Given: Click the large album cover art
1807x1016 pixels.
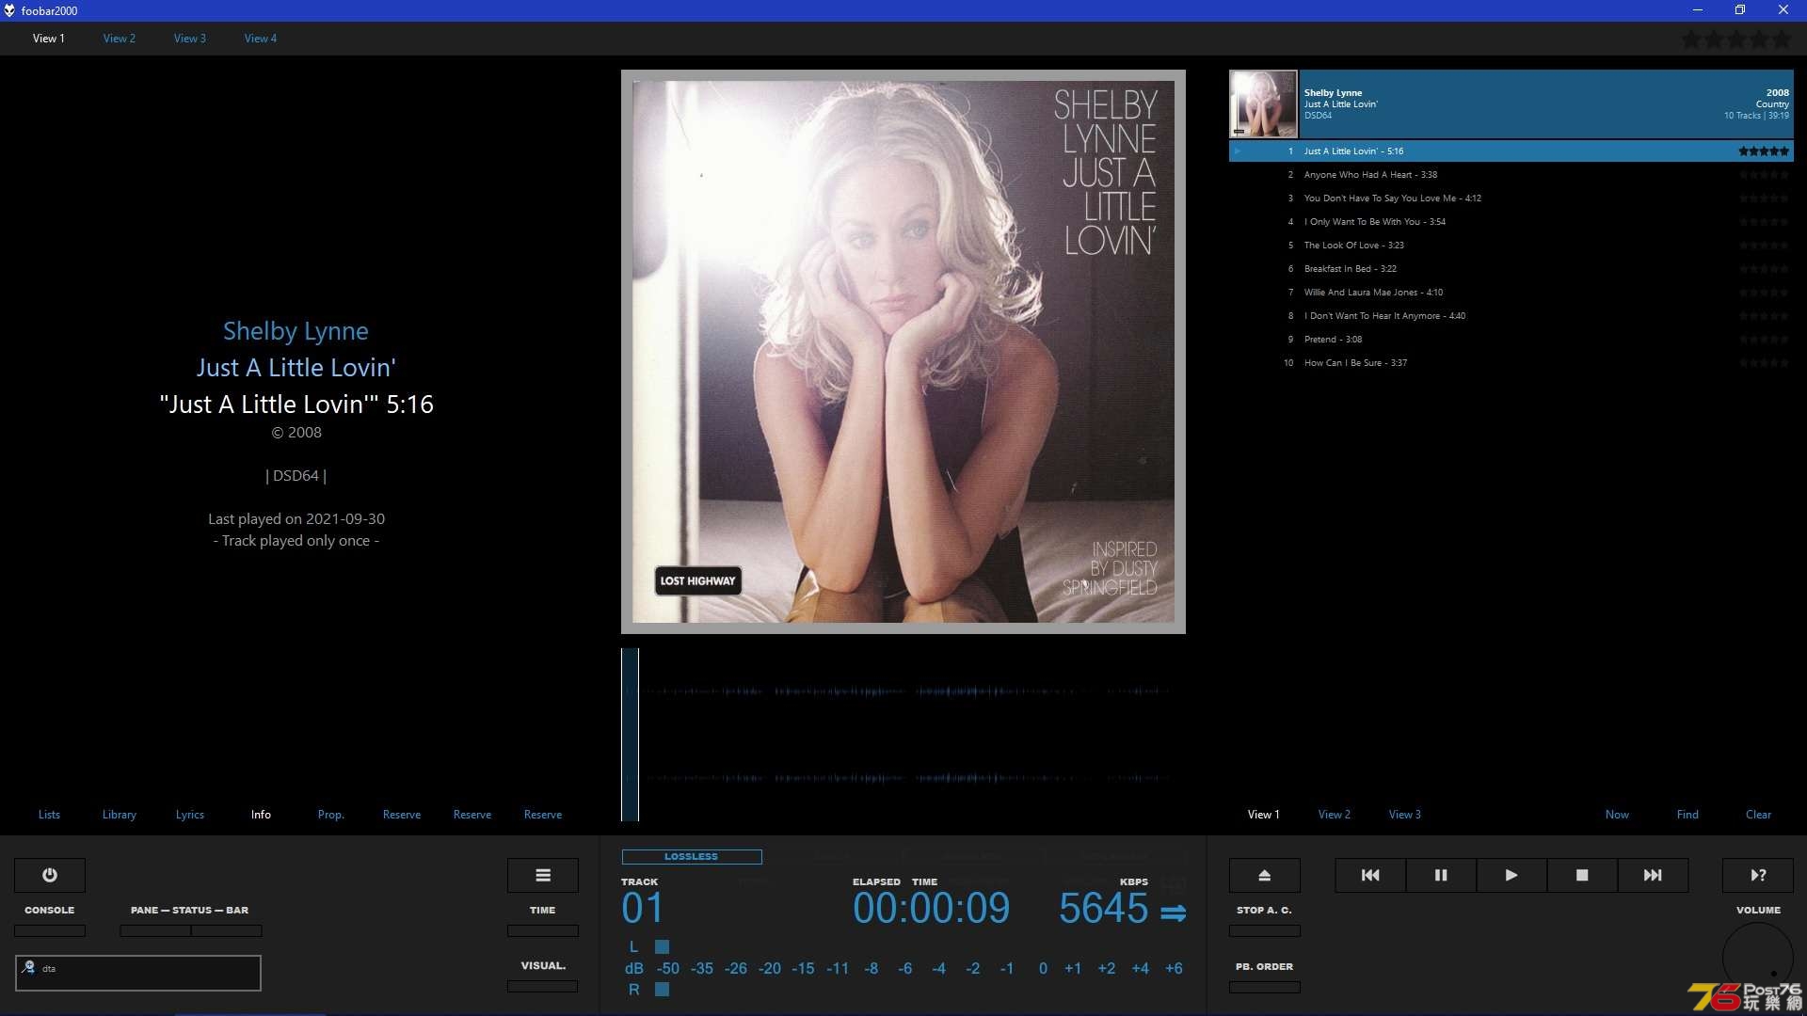Looking at the screenshot, I should pos(903,352).
